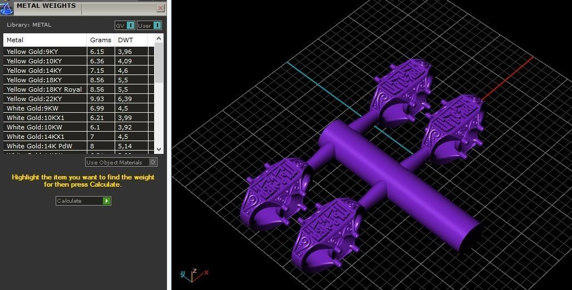Click the 9.93 grams cell
This screenshot has height=290, width=572.
point(101,99)
